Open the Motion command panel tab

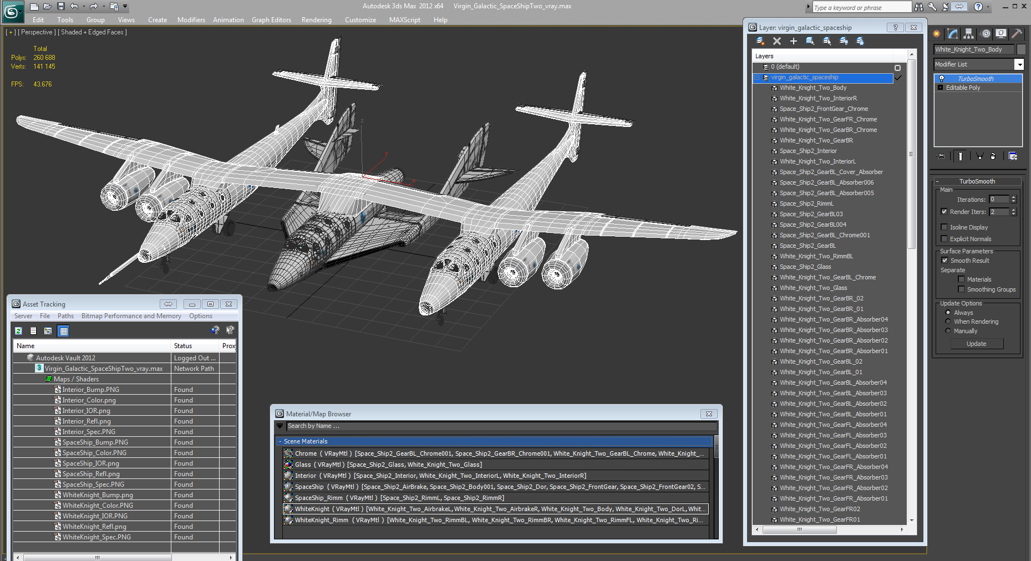986,34
